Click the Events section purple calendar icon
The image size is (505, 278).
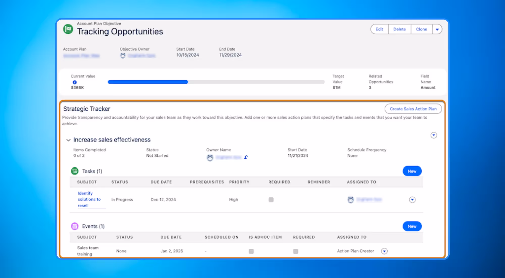click(x=75, y=226)
